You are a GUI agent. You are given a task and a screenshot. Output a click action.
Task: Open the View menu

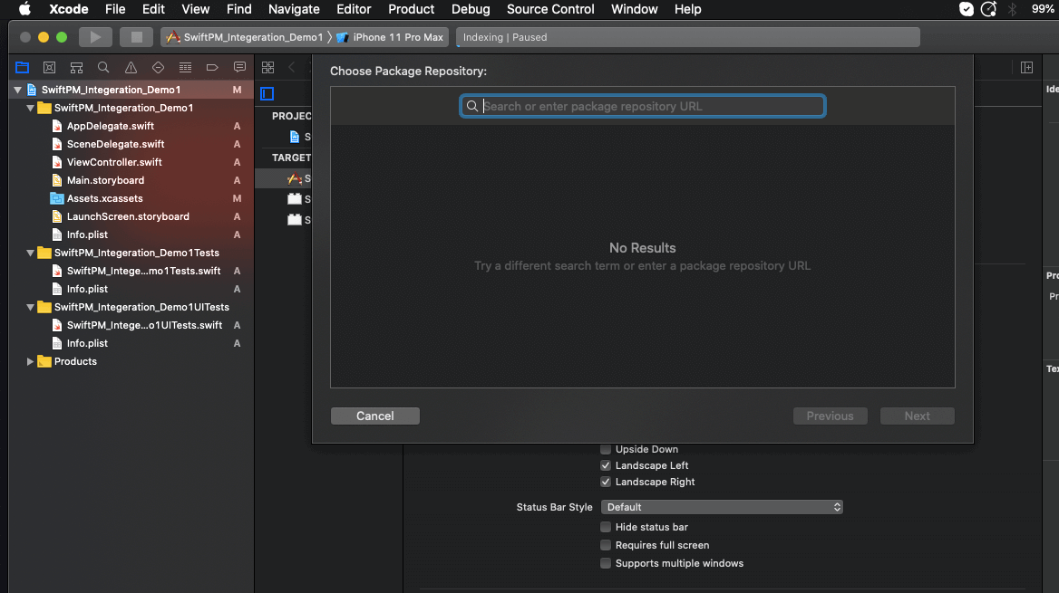(x=195, y=9)
